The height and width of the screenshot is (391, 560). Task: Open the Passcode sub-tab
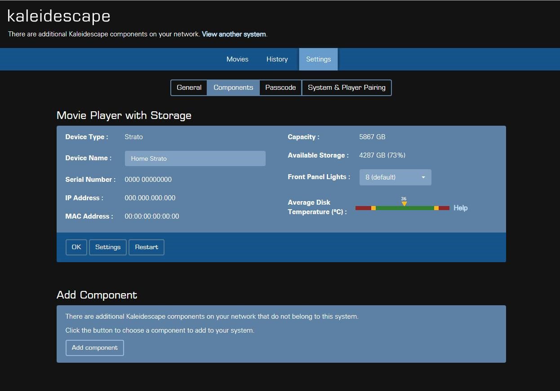[x=280, y=88]
